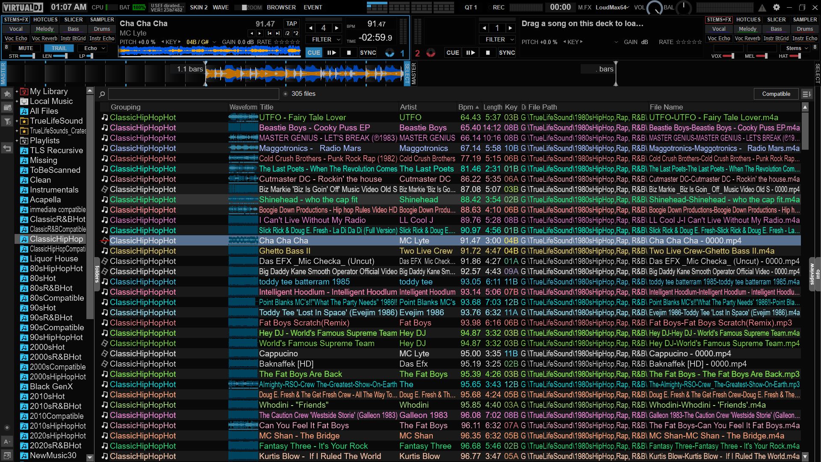The image size is (821, 462).
Task: Click the Compatible filter button
Action: tap(776, 94)
